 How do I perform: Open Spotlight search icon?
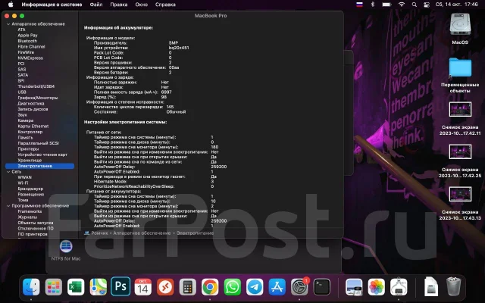pos(415,5)
